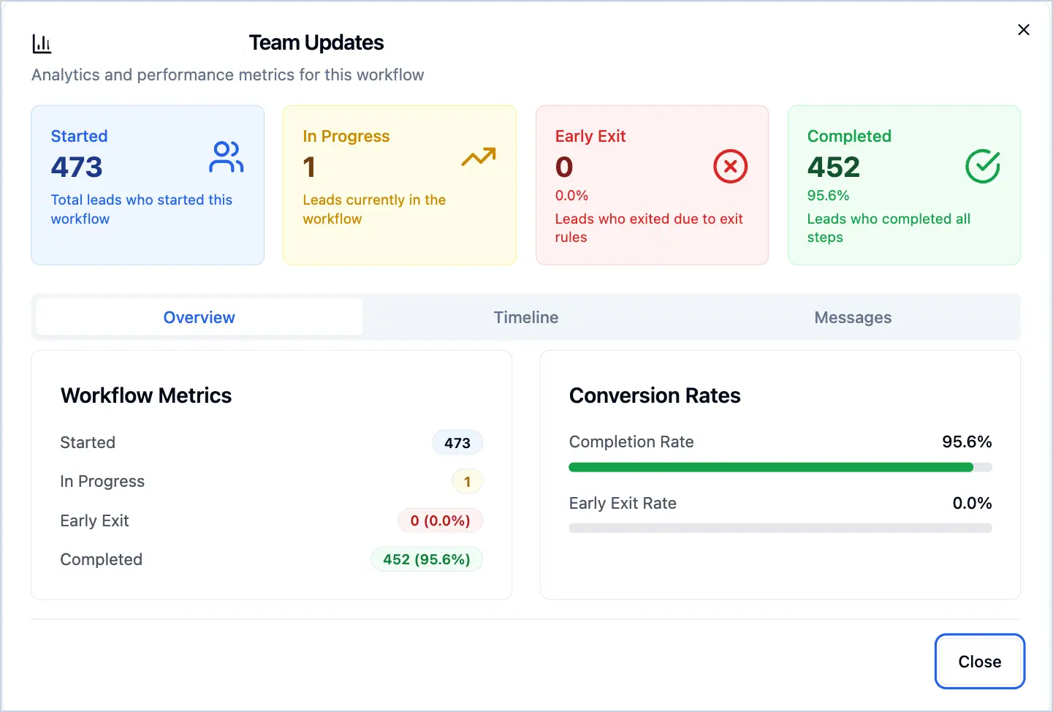The image size is (1053, 712).
Task: Click the Conversion Rates heading
Action: coord(654,395)
